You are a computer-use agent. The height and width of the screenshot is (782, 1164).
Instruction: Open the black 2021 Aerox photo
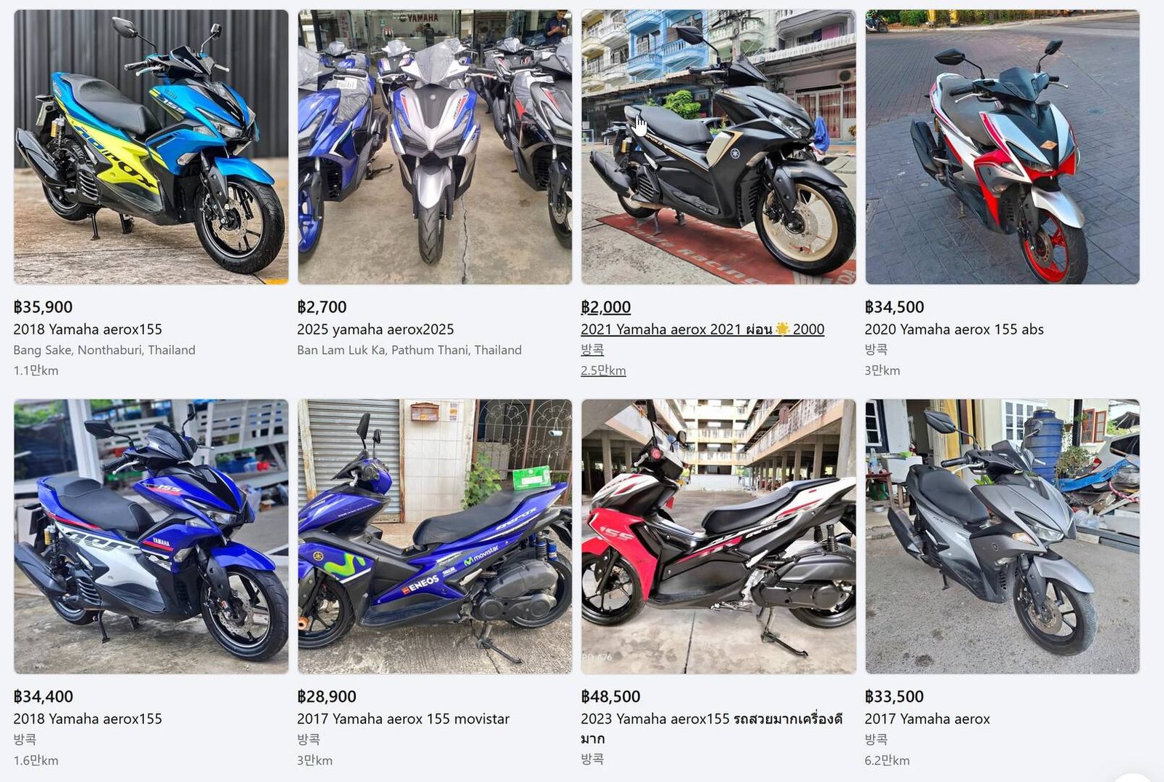pos(719,146)
